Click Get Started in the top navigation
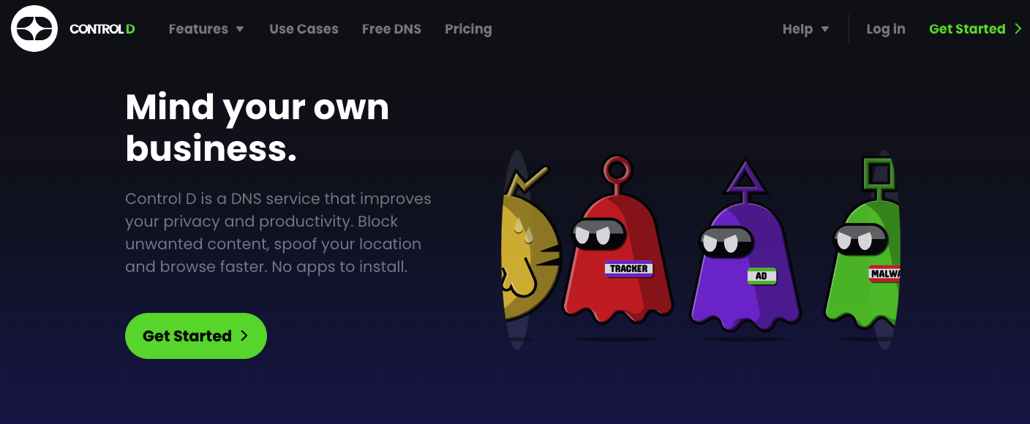Viewport: 1030px width, 424px height. click(x=975, y=29)
